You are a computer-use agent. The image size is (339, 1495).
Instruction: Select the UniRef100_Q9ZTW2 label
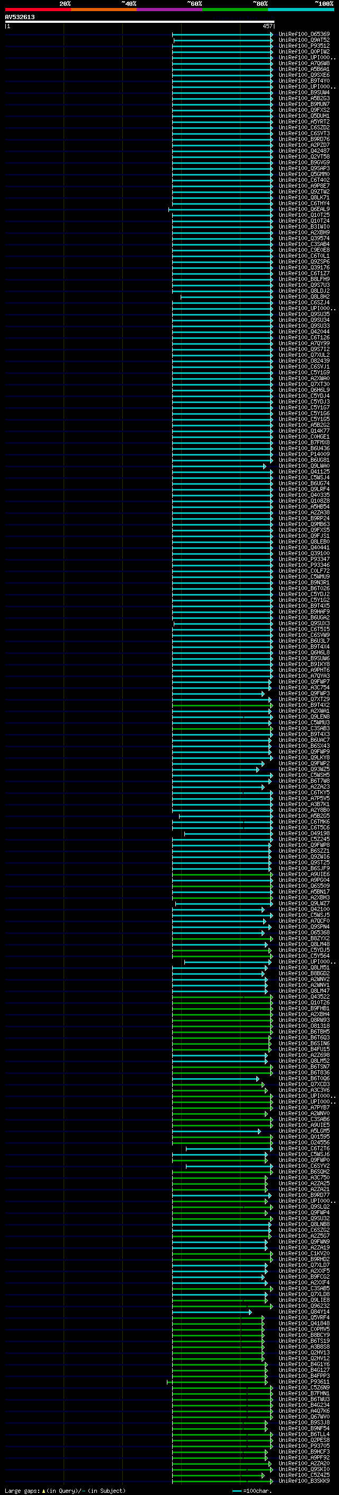click(304, 191)
